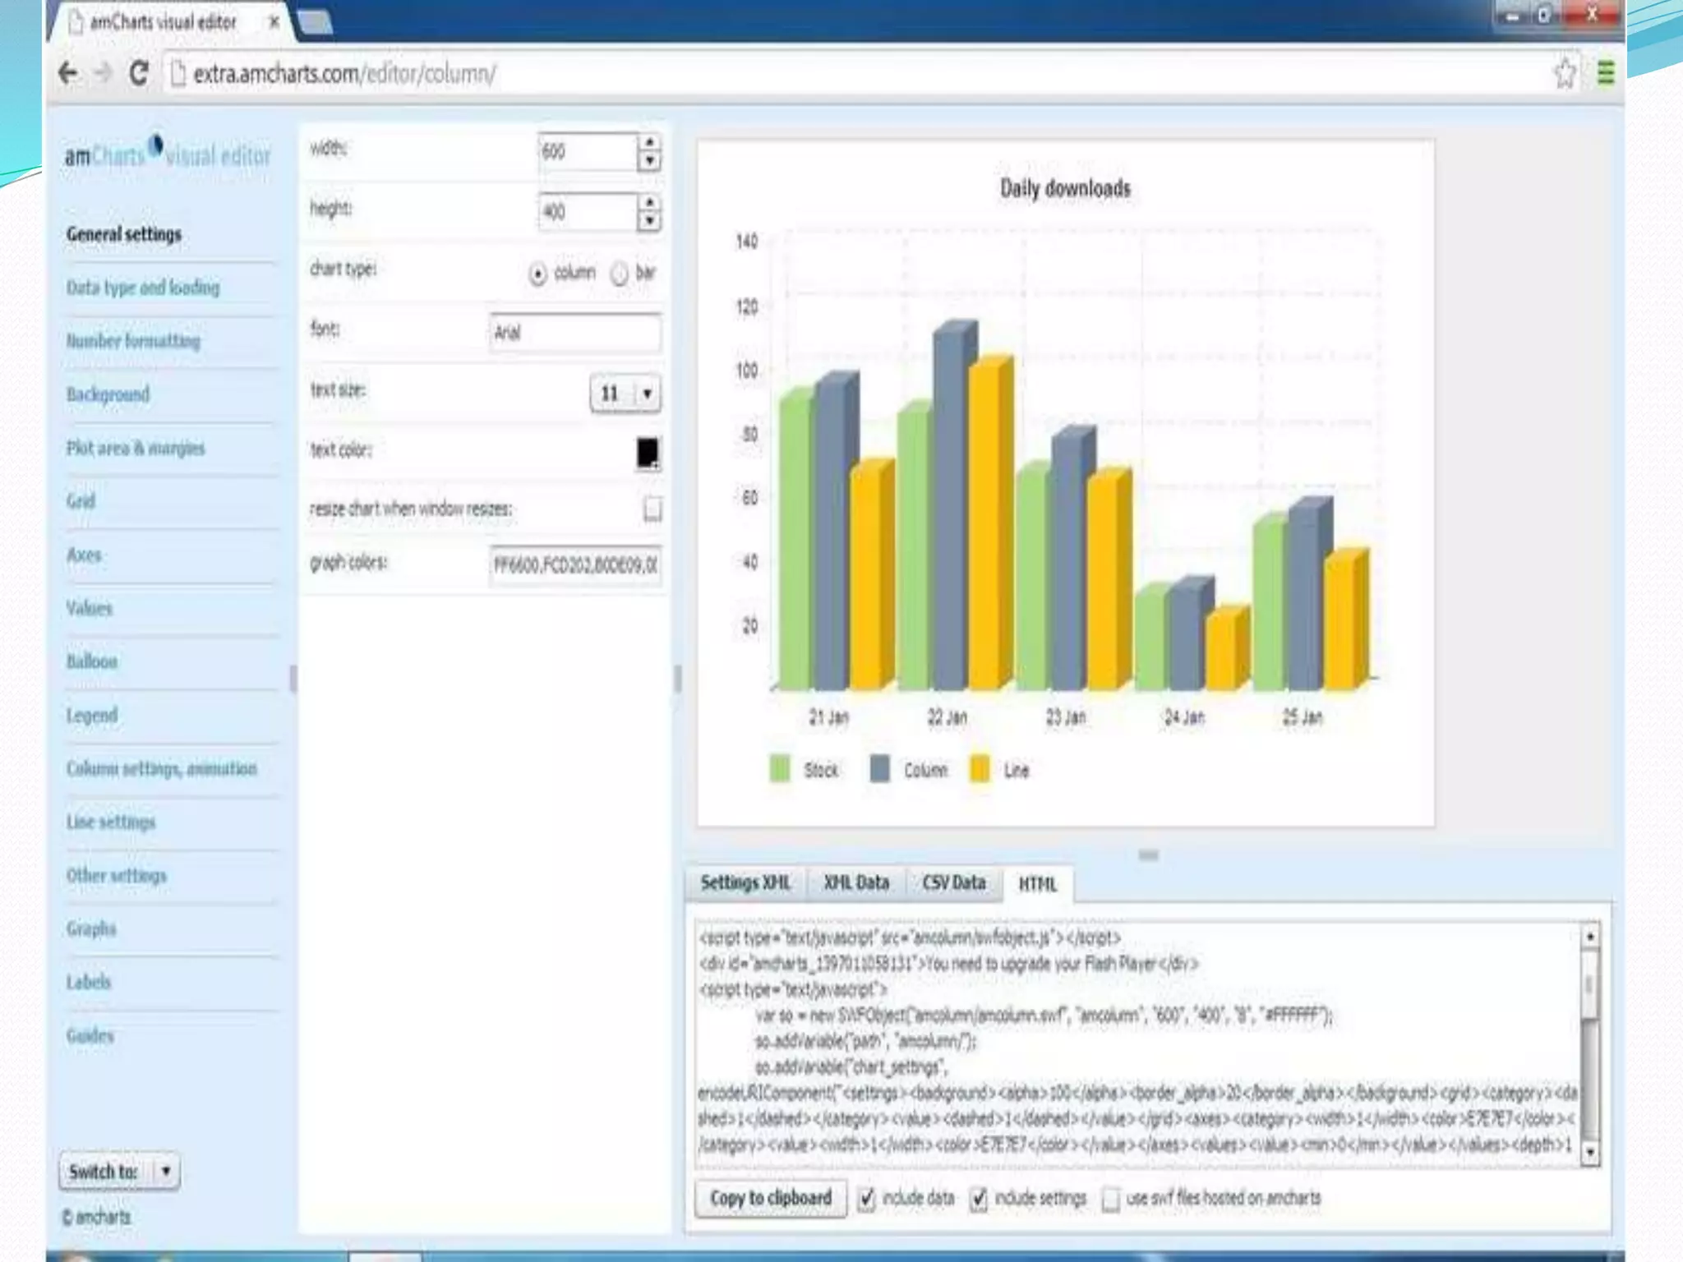
Task: Click the yellow Line legend marker
Action: (x=980, y=769)
